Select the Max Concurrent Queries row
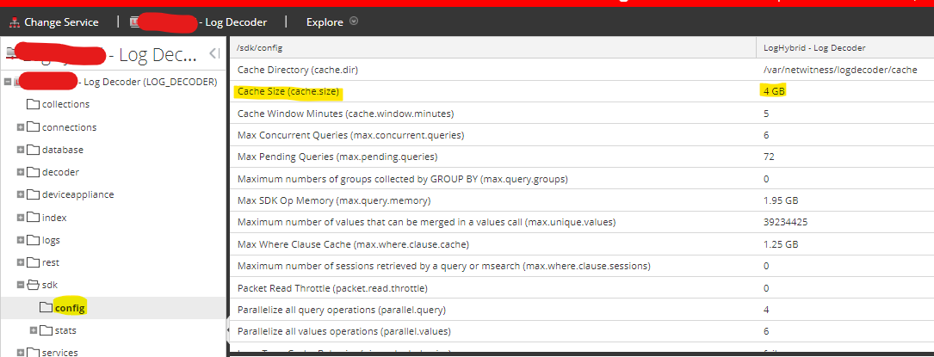The image size is (934, 357). 350,135
